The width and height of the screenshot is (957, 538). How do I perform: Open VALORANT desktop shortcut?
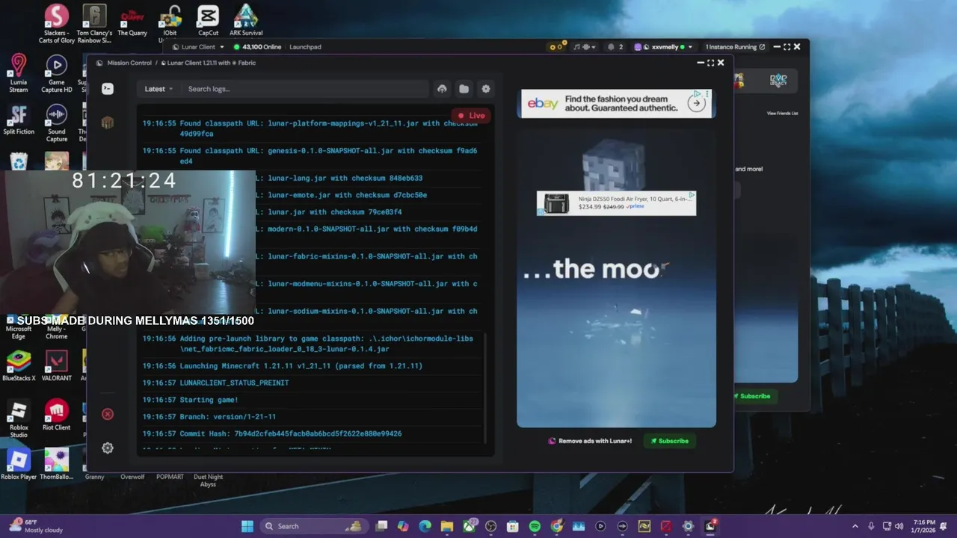click(x=57, y=366)
